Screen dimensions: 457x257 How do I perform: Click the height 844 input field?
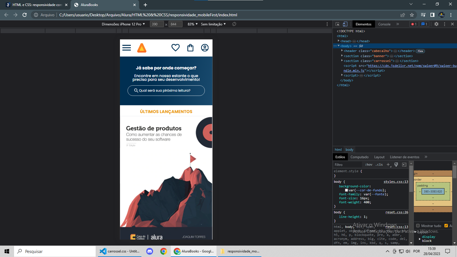[x=175, y=24]
